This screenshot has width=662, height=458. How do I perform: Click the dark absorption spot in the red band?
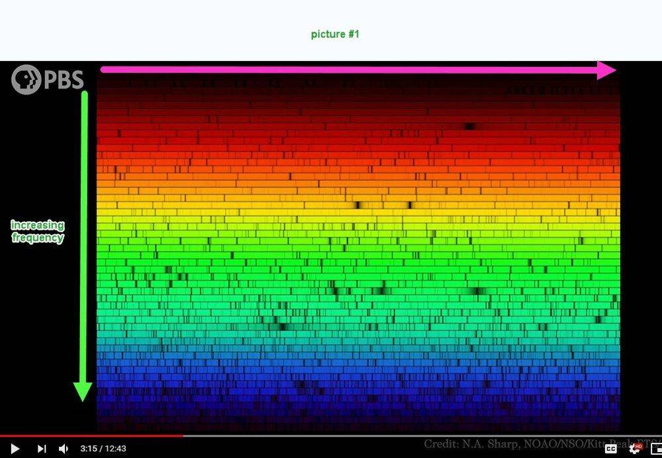(469, 126)
